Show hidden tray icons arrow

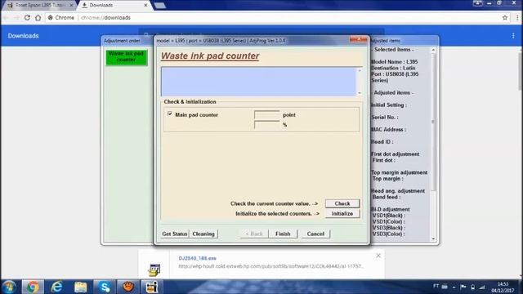[x=454, y=287]
